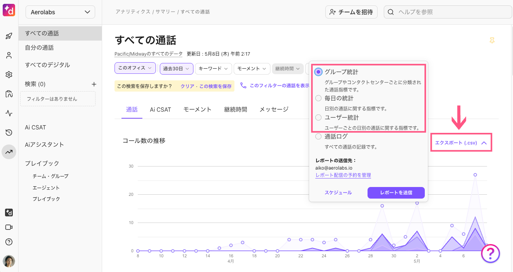
Task: Click the コール数の推移 chart title
Action: [144, 141]
